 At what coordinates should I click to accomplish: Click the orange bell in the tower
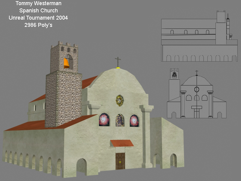tap(66, 63)
